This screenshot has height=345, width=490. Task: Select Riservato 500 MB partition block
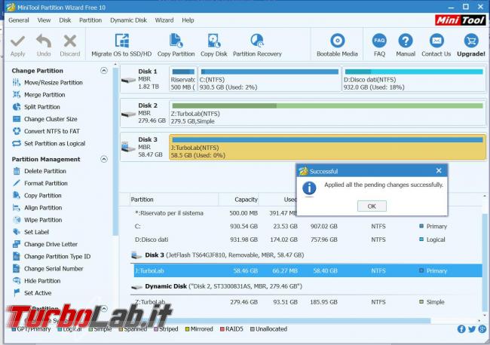tap(183, 79)
